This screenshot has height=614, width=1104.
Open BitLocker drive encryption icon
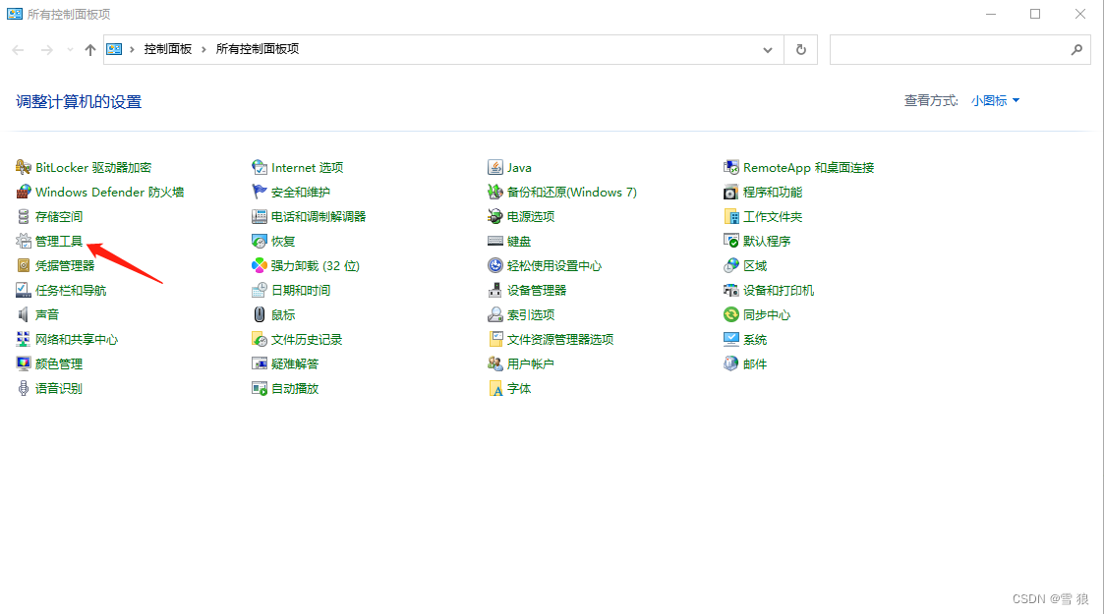pyautogui.click(x=24, y=167)
